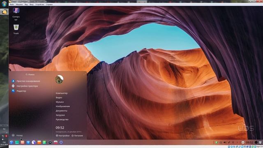263x148 pixels.
Task: Click the Назад back button
Action: pyautogui.click(x=17, y=135)
